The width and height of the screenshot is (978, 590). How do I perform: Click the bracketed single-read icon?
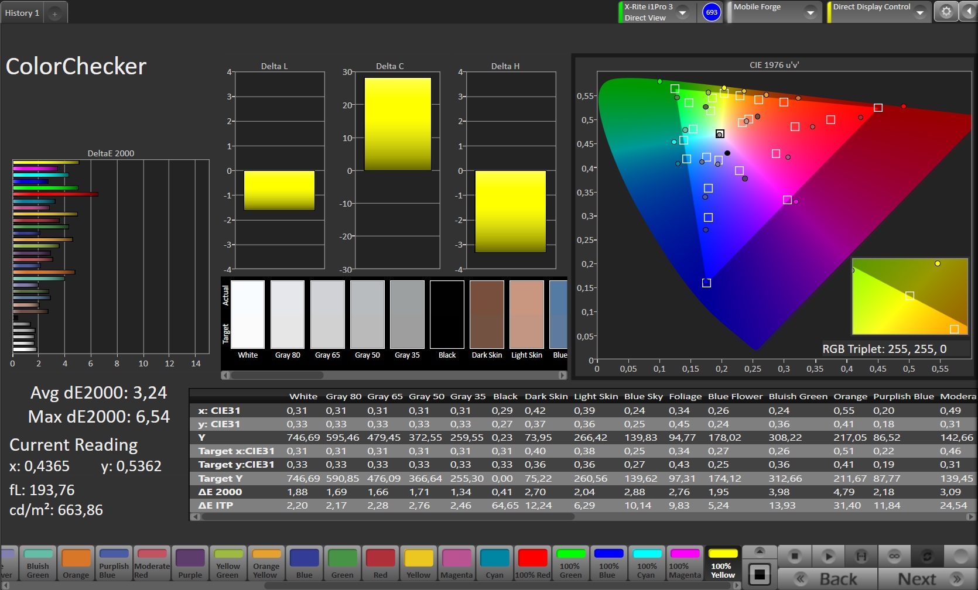[861, 555]
